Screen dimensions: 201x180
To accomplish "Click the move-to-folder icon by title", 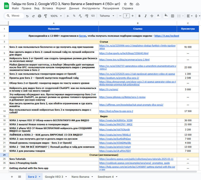I will 132,4.
